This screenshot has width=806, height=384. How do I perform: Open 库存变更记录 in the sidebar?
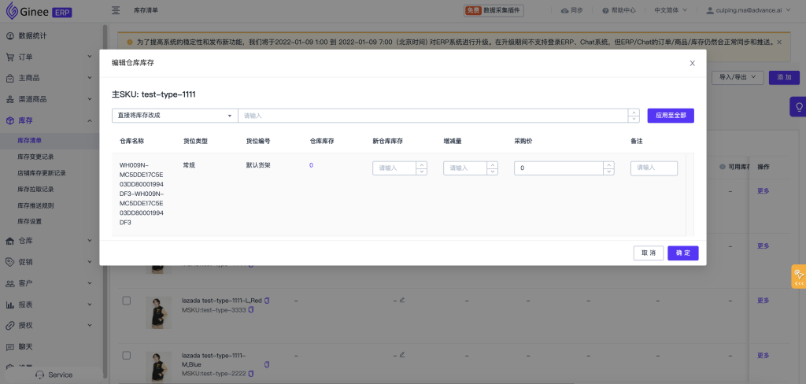[x=35, y=157]
